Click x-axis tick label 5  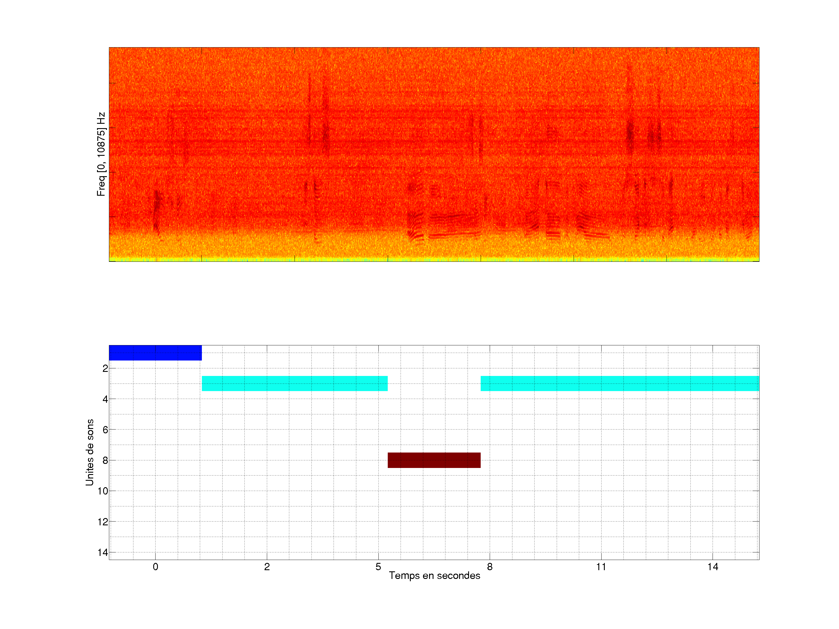click(378, 567)
